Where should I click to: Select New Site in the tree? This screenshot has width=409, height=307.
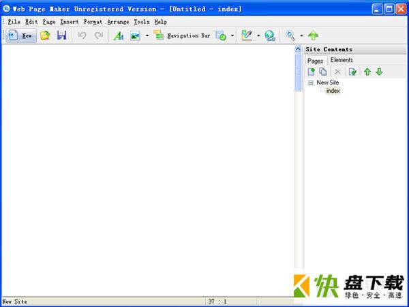click(x=328, y=83)
